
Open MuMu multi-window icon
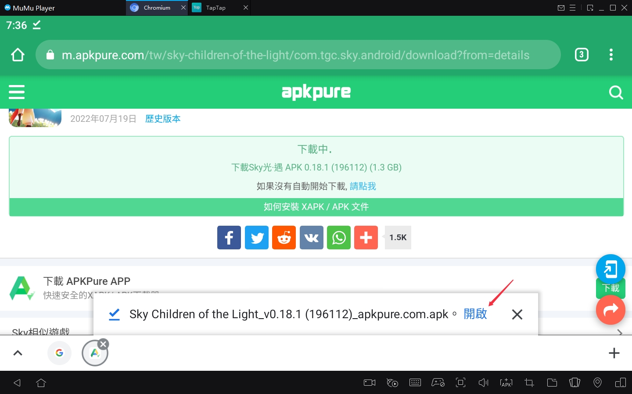click(621, 383)
